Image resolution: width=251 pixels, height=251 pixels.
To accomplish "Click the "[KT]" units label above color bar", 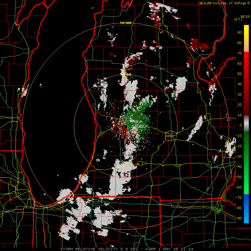I will pos(238,19).
